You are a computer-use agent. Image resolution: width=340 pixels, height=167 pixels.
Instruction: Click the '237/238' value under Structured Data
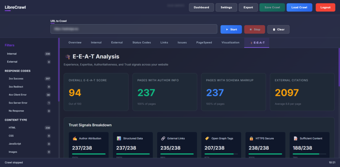coord(126,148)
